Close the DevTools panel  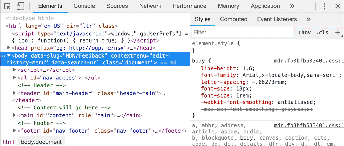(338, 6)
